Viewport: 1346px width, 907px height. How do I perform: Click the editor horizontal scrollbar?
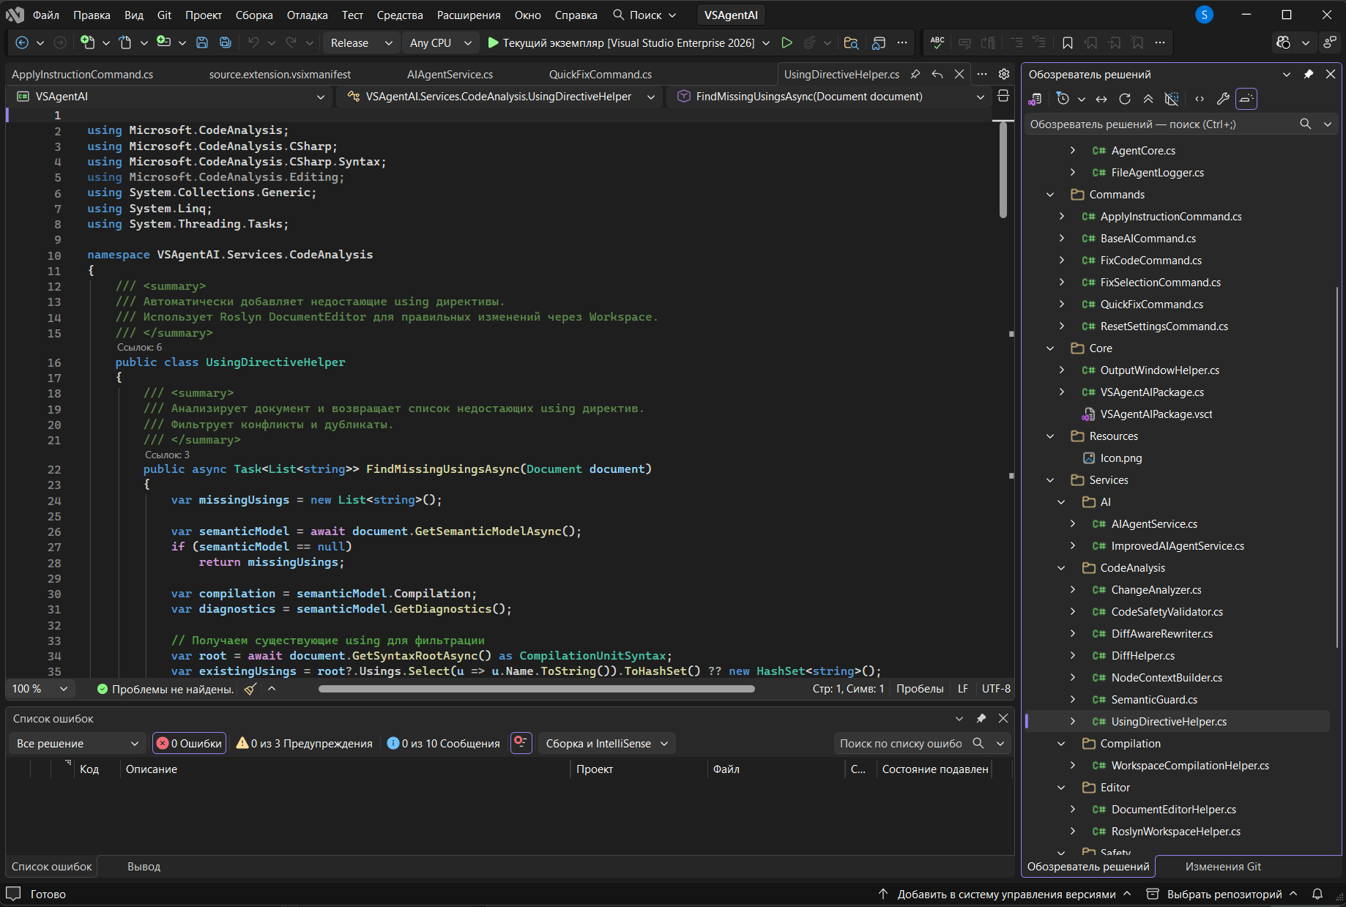pyautogui.click(x=536, y=689)
